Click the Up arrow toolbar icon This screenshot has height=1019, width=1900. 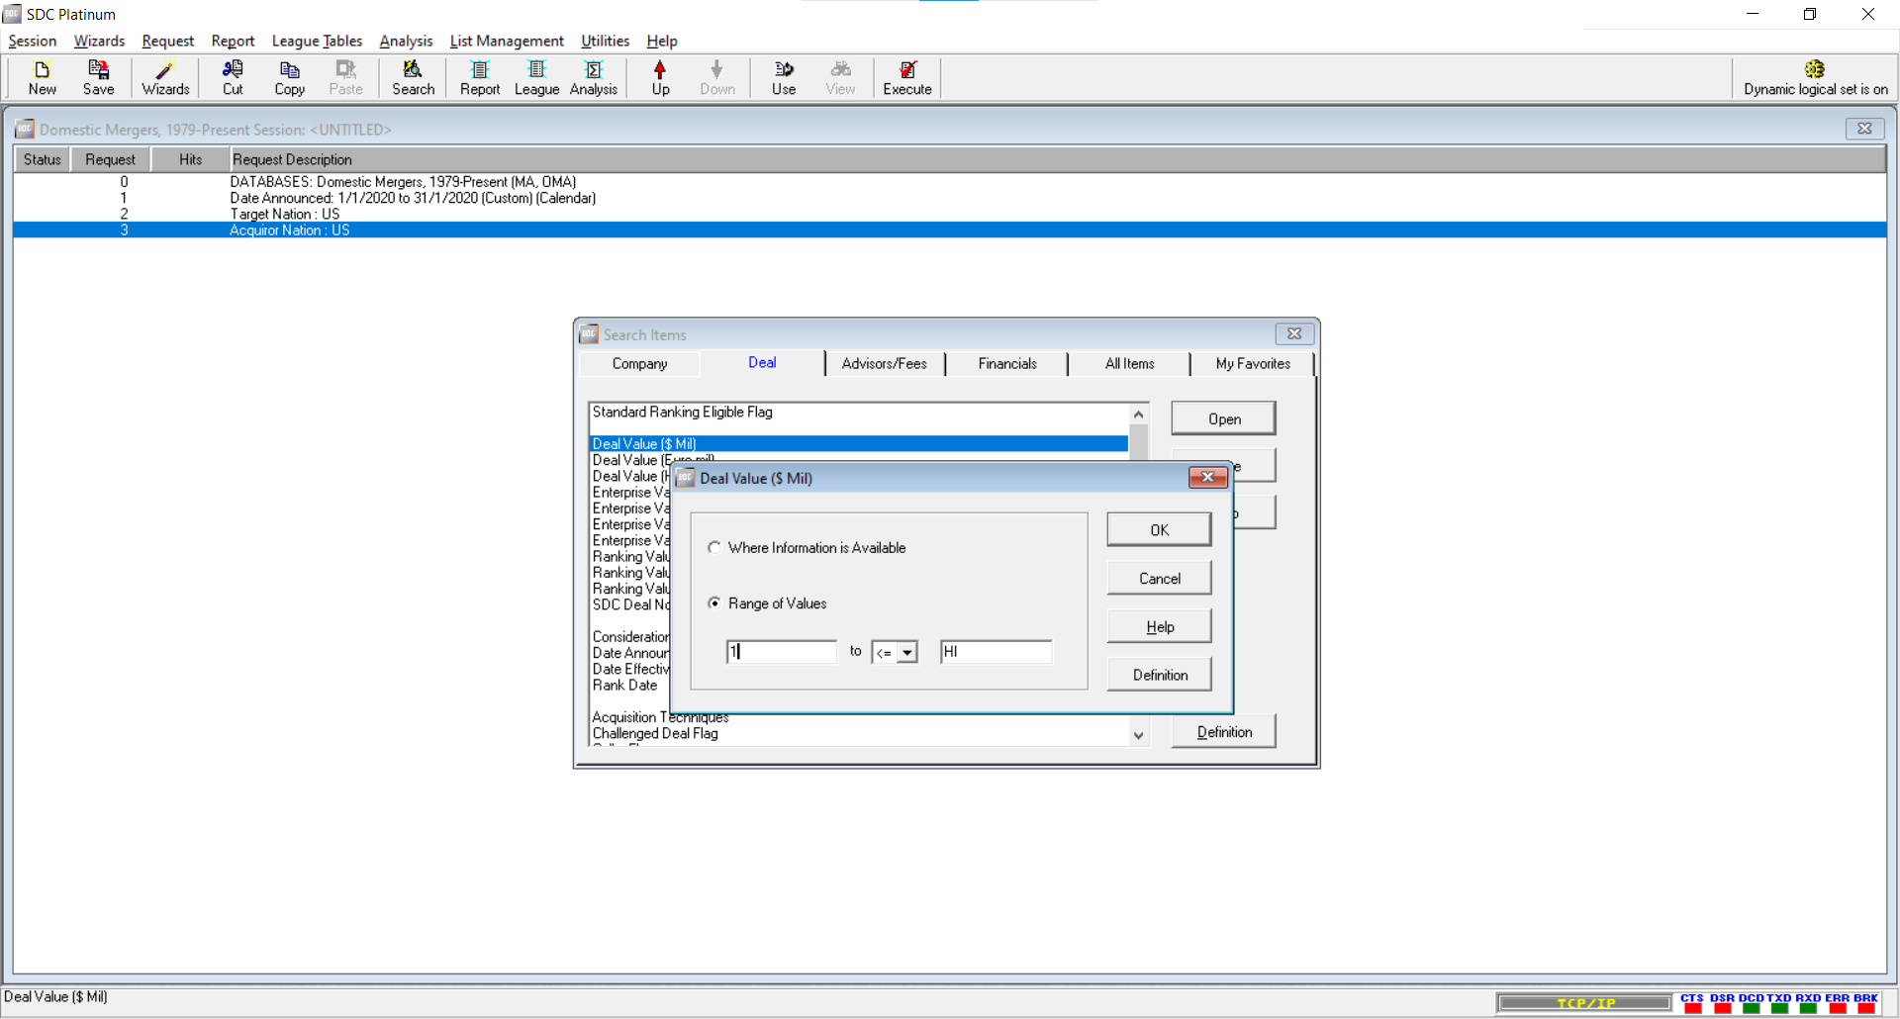[x=660, y=77]
